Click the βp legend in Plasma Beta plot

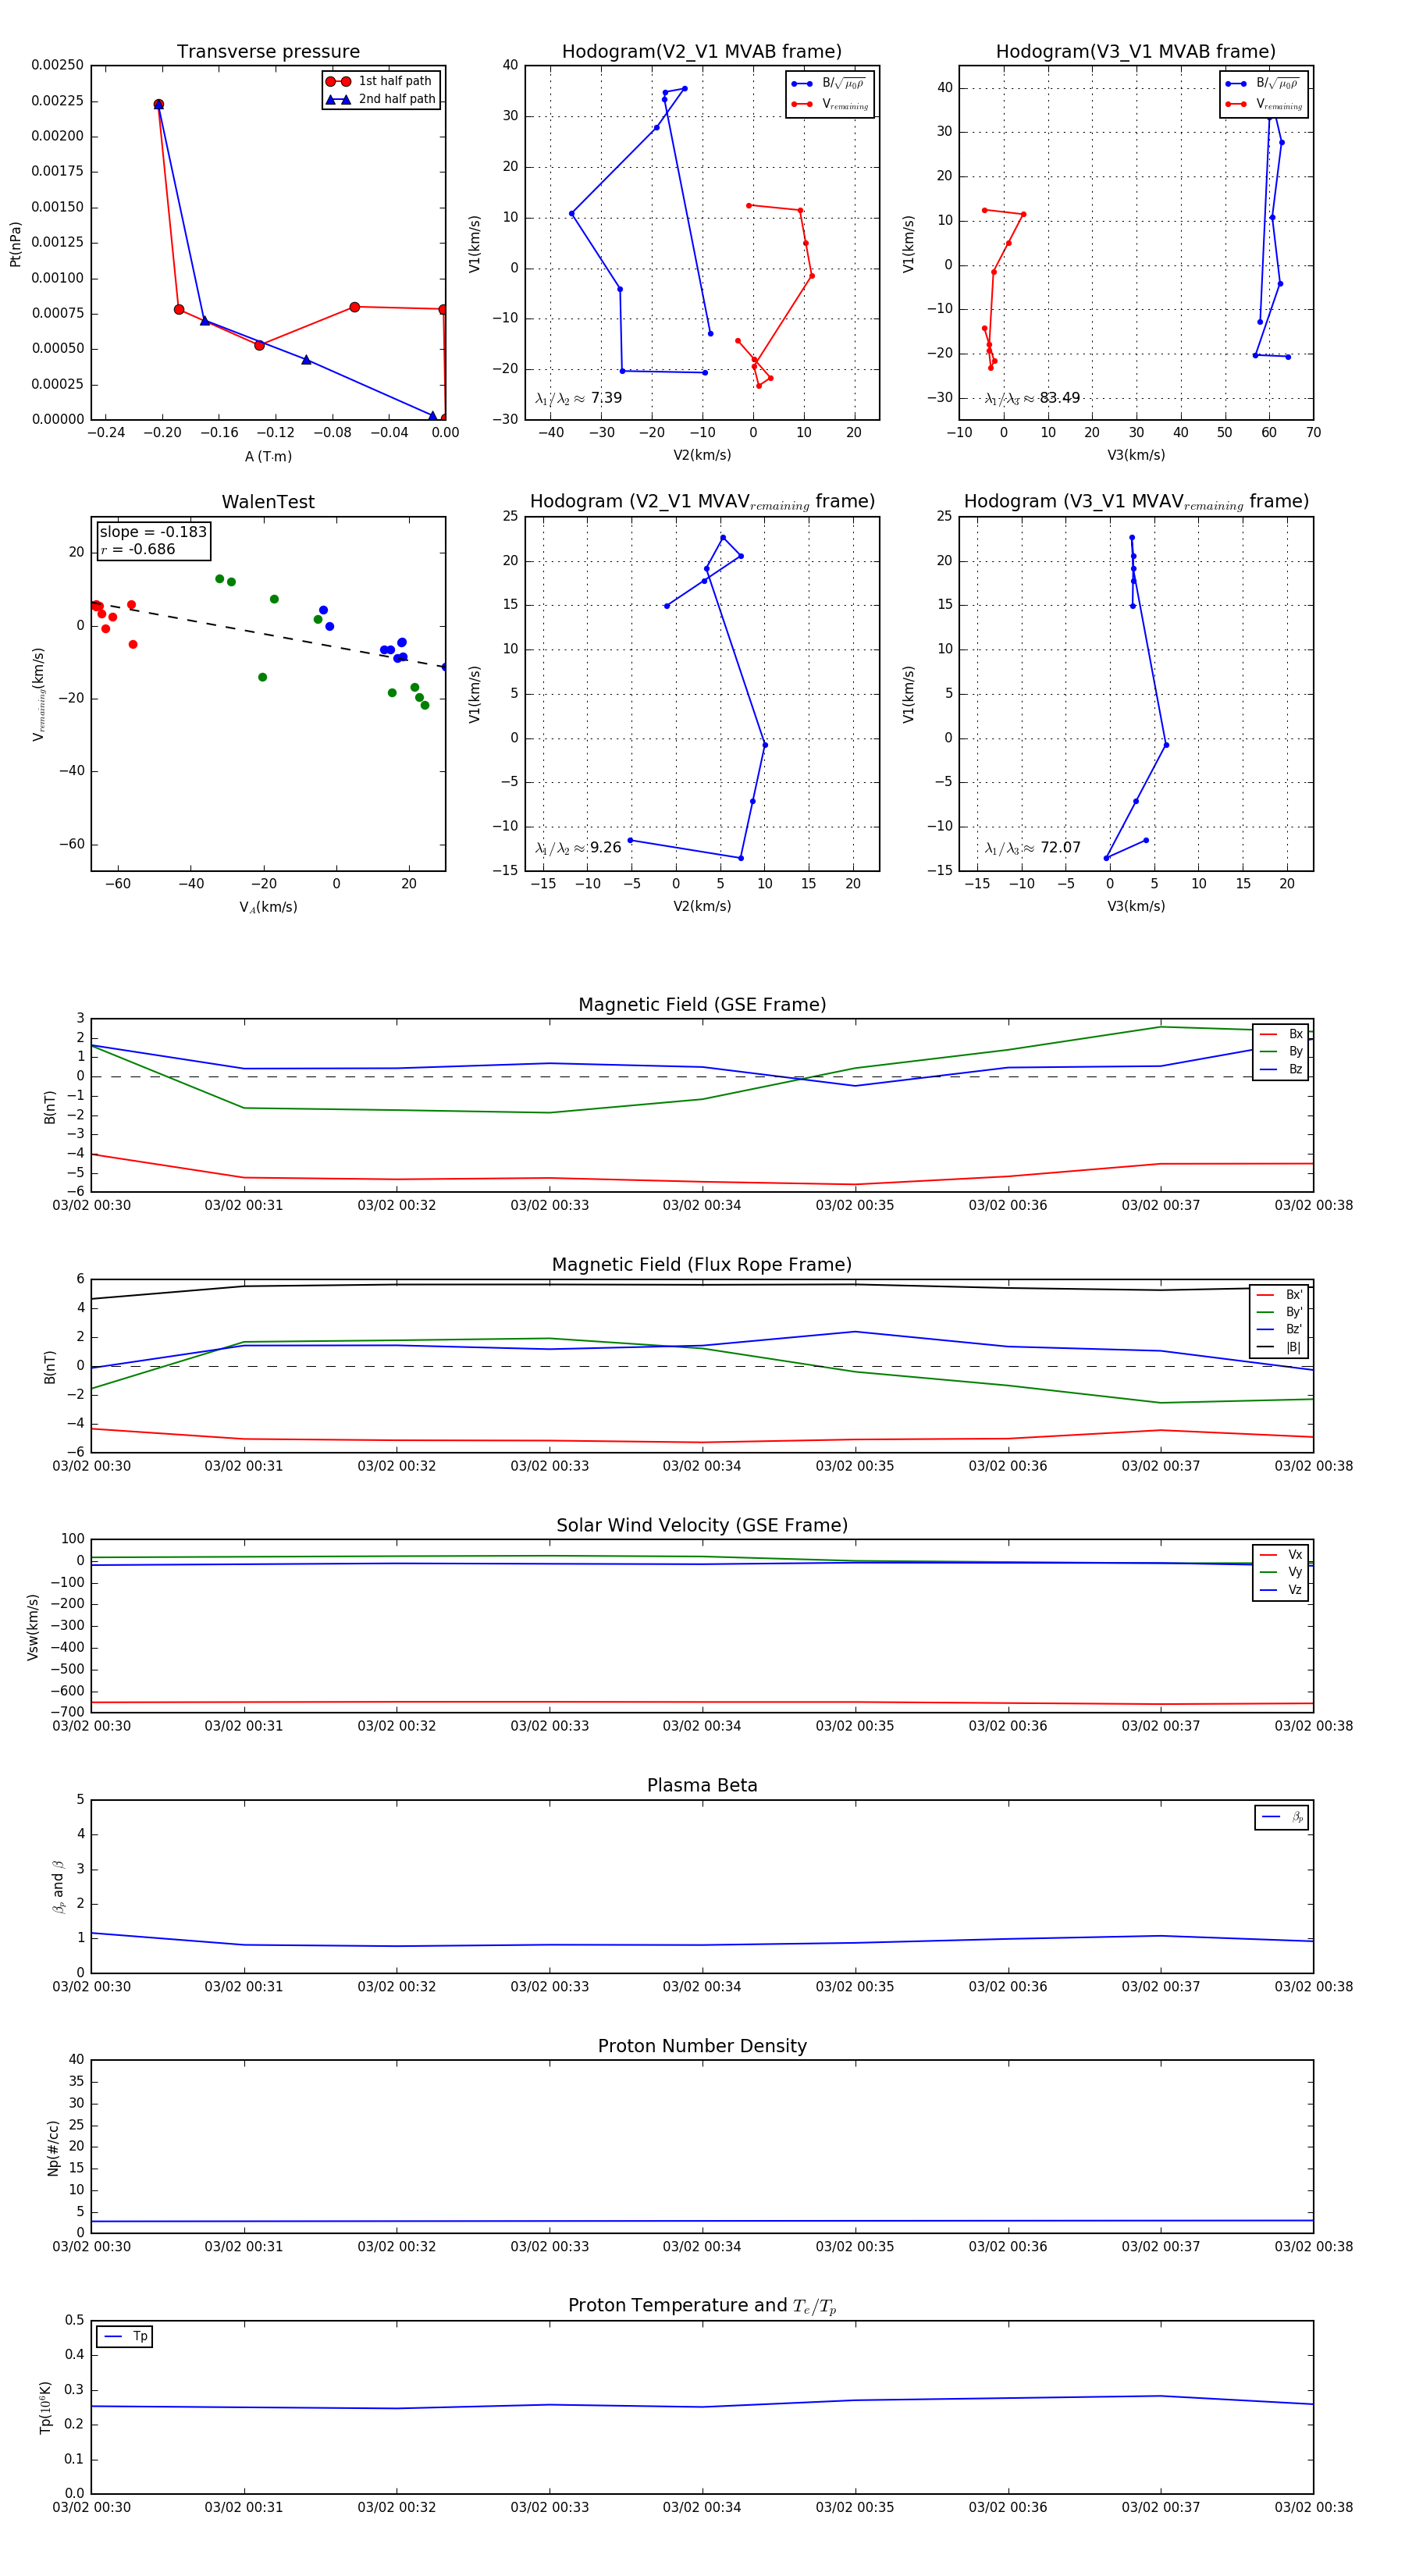pyautogui.click(x=1282, y=1817)
